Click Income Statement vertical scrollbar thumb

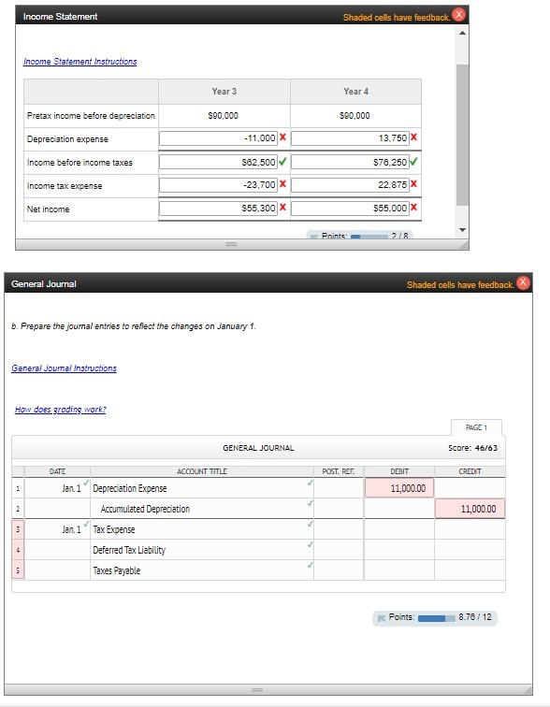(462, 135)
